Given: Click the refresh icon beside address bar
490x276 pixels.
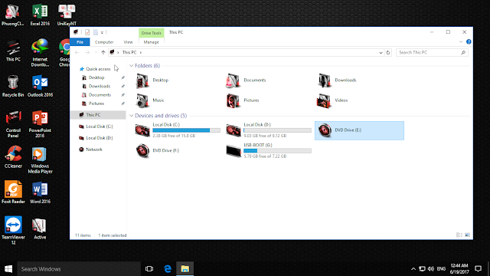Looking at the screenshot, I should click(x=388, y=53).
